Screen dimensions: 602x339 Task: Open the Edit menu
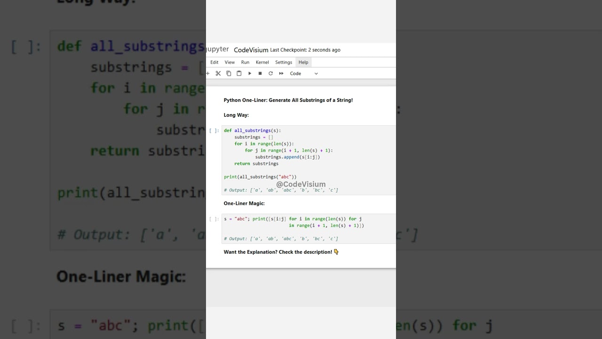[x=214, y=62]
